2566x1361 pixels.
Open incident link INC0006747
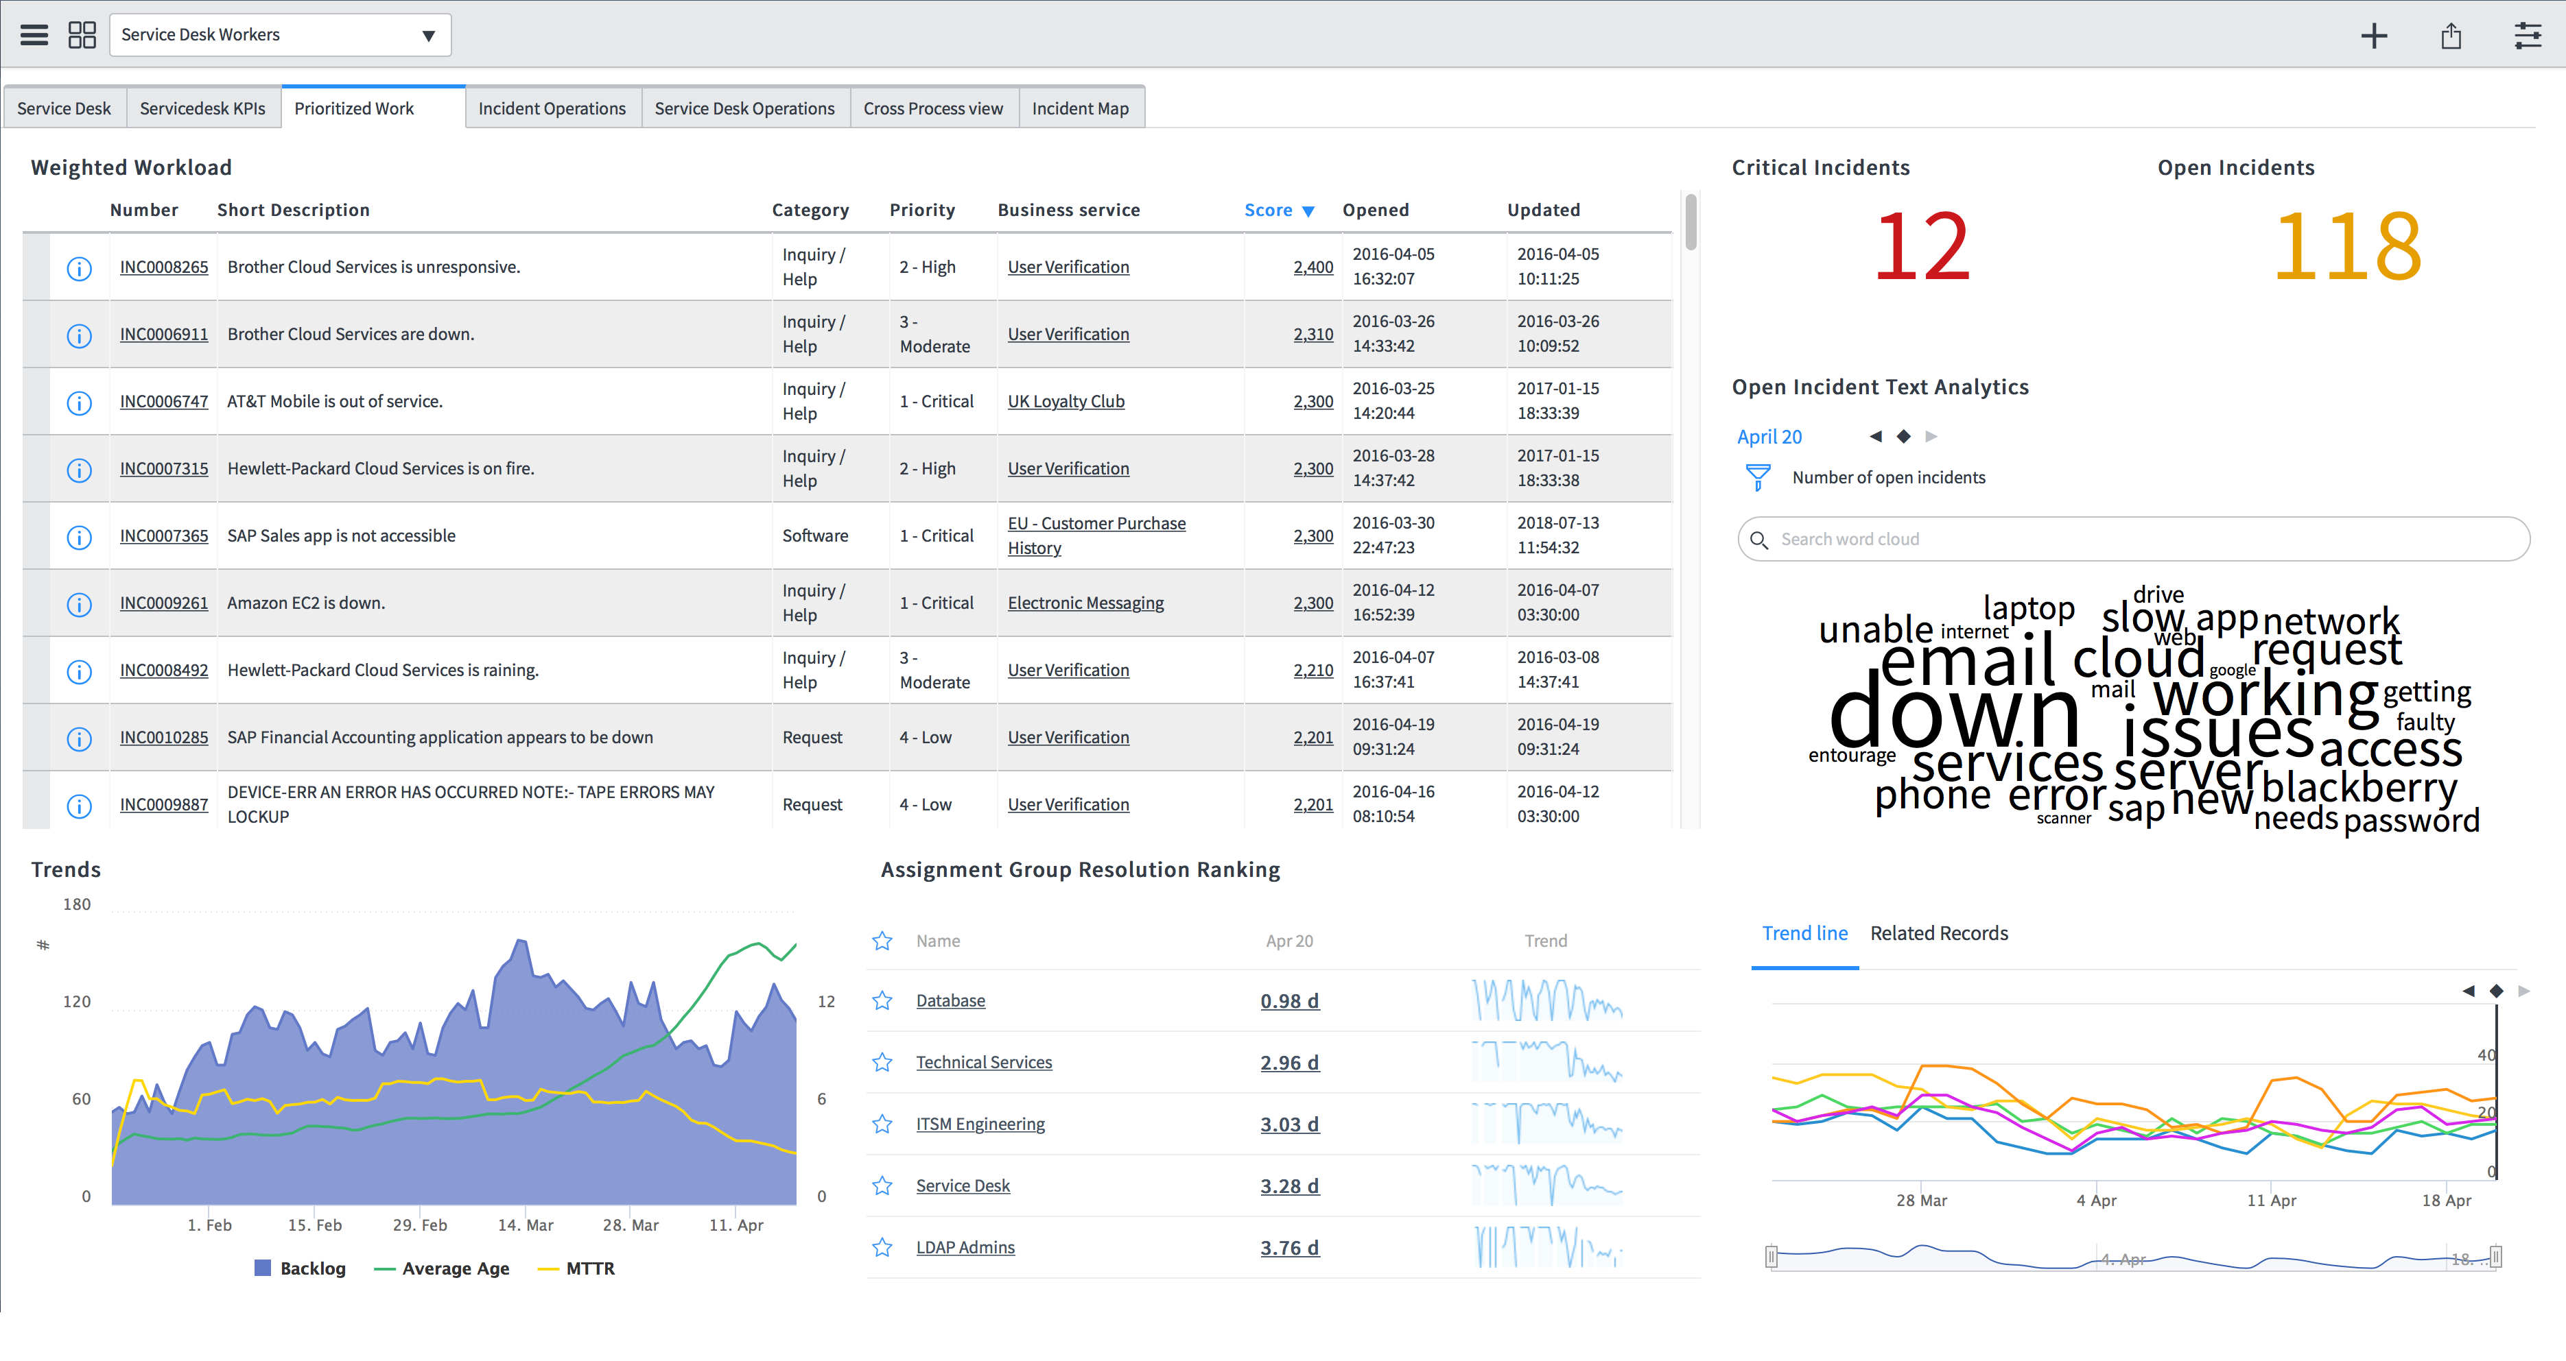[x=163, y=401]
